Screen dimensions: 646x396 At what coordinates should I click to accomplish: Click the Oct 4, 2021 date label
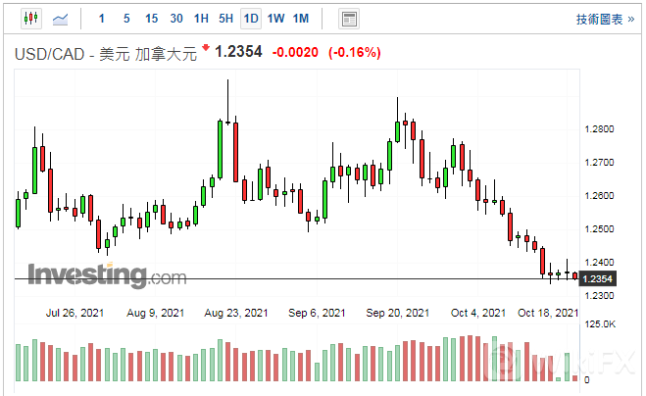tap(478, 314)
